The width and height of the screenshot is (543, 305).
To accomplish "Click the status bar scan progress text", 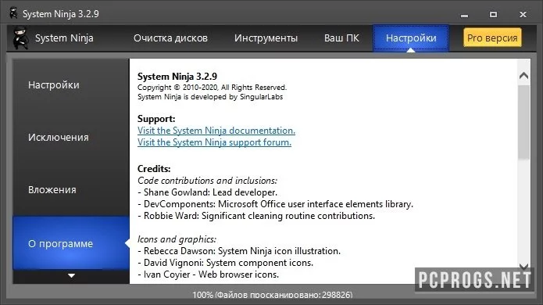I will pyautogui.click(x=273, y=295).
